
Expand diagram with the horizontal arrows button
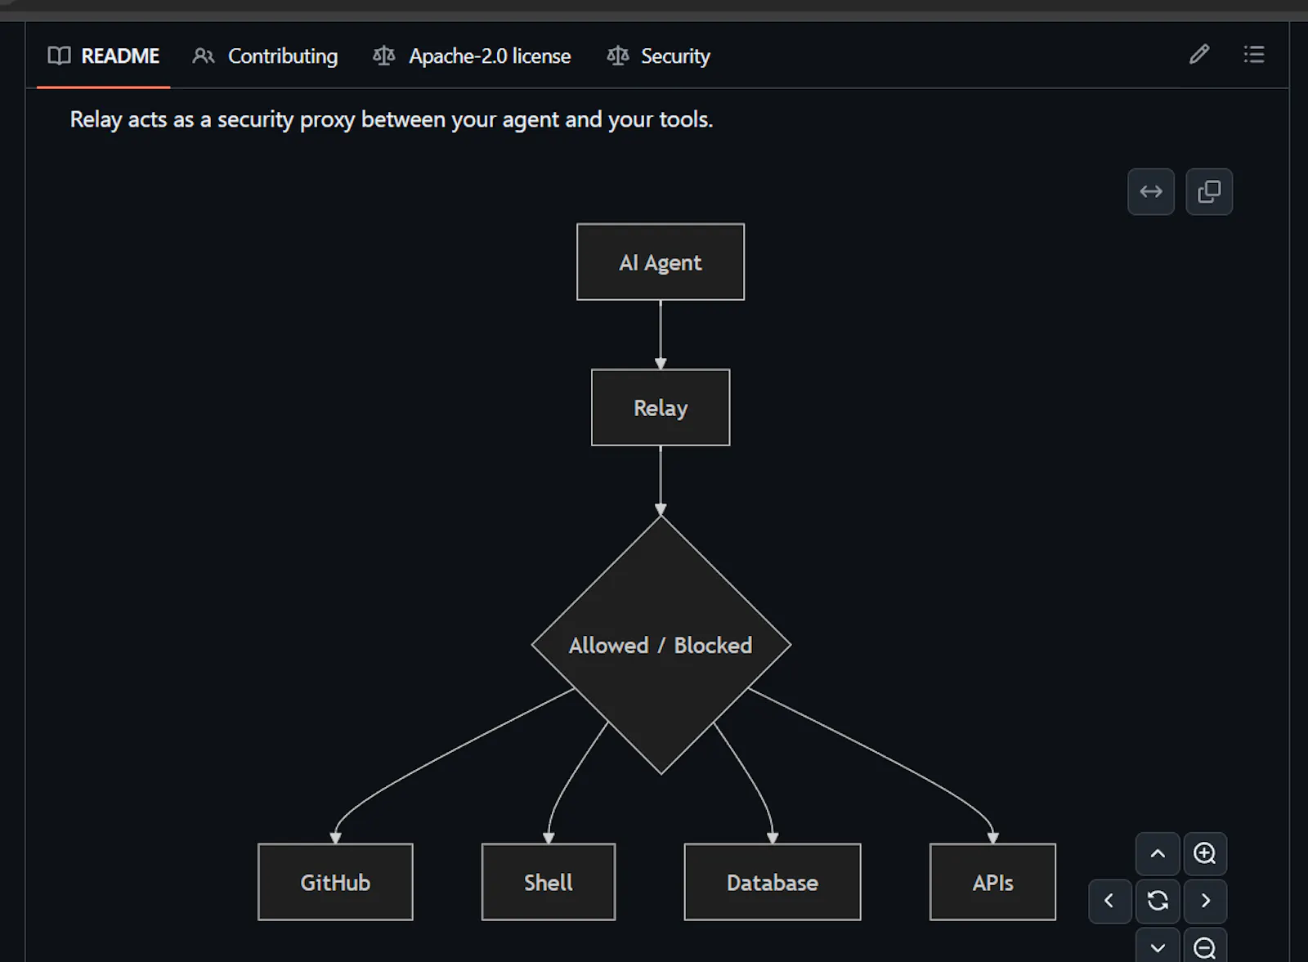point(1151,192)
